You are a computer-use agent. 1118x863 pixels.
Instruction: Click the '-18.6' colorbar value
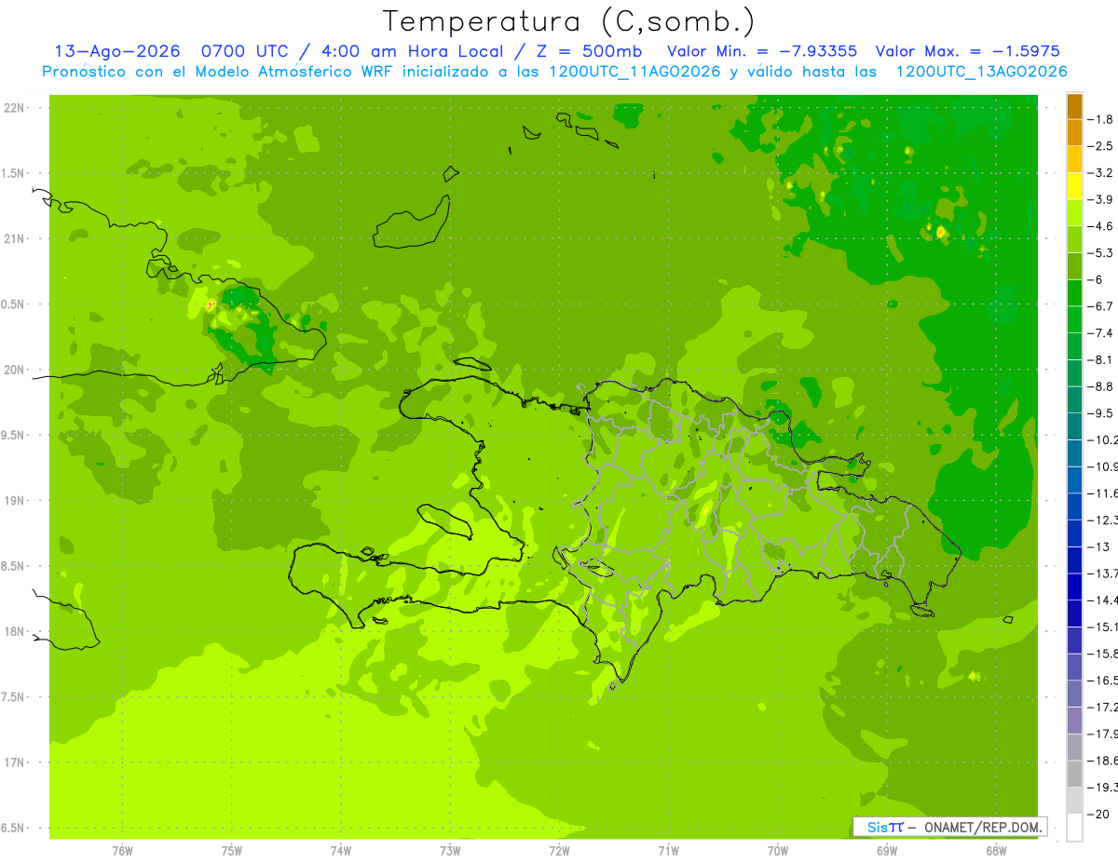coord(1104,761)
